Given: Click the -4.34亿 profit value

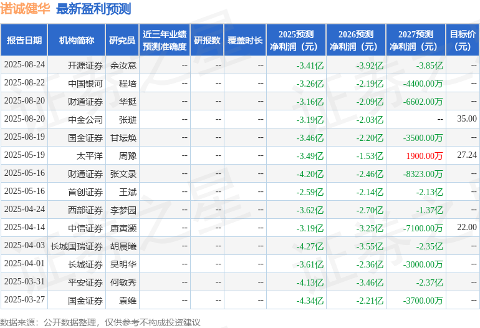Looking at the screenshot, I should (310, 300).
